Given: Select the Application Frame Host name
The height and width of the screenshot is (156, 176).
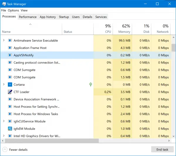Looking at the screenshot, I should pyautogui.click(x=30, y=48).
